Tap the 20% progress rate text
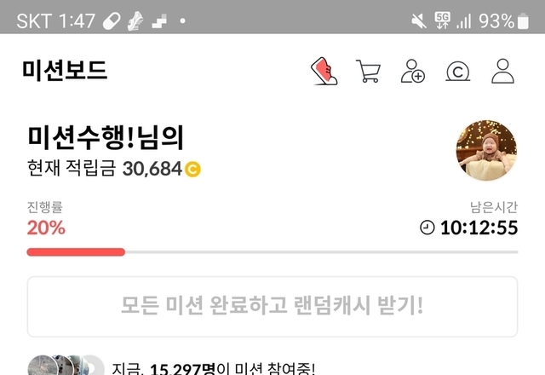The image size is (545, 375). (46, 228)
